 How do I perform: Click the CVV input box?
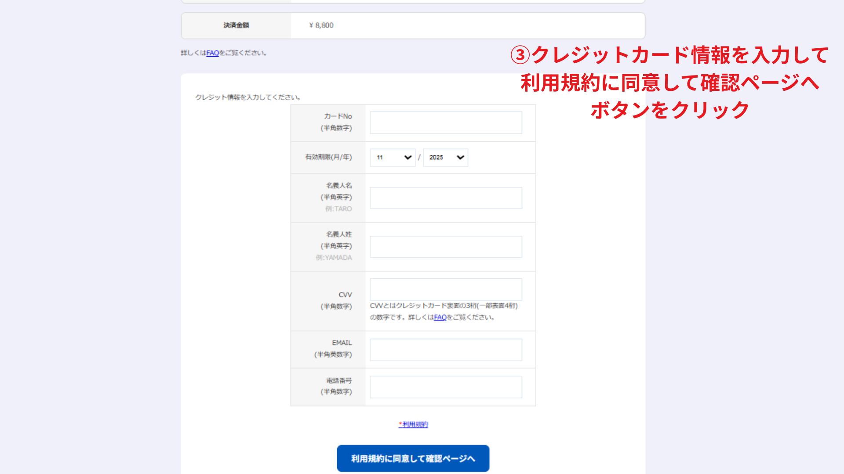[445, 289]
